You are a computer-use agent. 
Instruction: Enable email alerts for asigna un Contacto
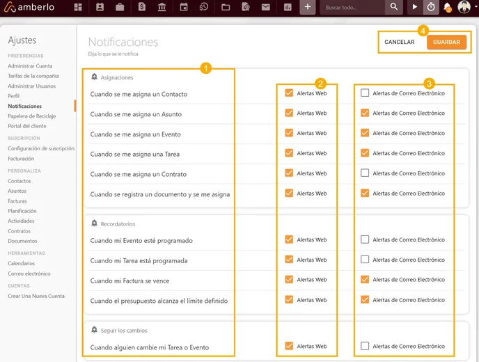(x=365, y=93)
